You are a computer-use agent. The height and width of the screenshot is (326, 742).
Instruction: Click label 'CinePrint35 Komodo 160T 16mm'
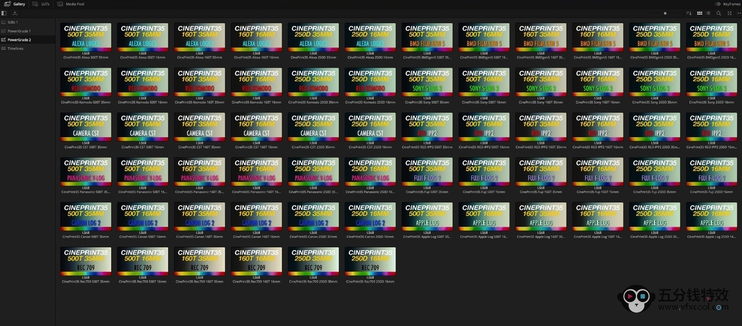256,102
